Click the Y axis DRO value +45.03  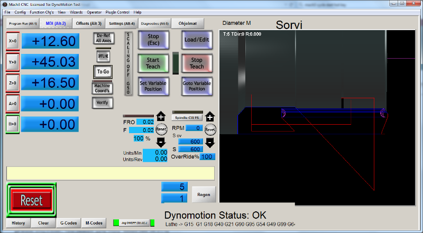pos(50,62)
